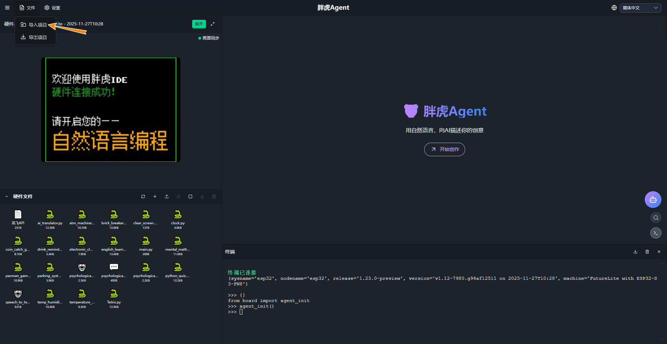This screenshot has height=344, width=667.
Task: Expand the device screen preview to fullscreen
Action: click(x=213, y=24)
